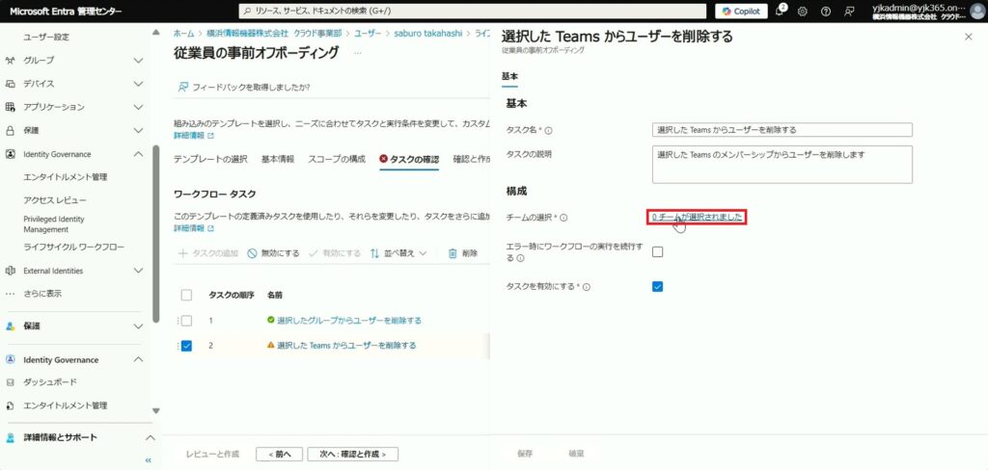Check エラー時にワークフローの実行を続行する checkbox
This screenshot has height=470, width=988.
point(657,252)
